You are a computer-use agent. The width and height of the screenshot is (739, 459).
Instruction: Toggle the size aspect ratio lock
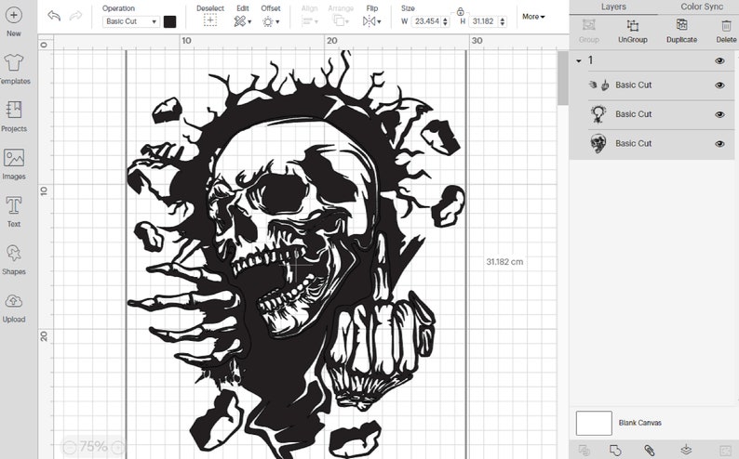click(460, 11)
